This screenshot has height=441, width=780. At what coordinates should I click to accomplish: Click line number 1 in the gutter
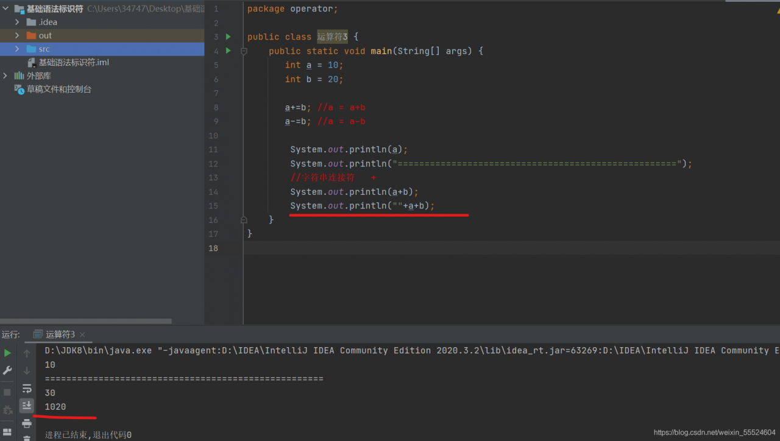[x=216, y=9]
